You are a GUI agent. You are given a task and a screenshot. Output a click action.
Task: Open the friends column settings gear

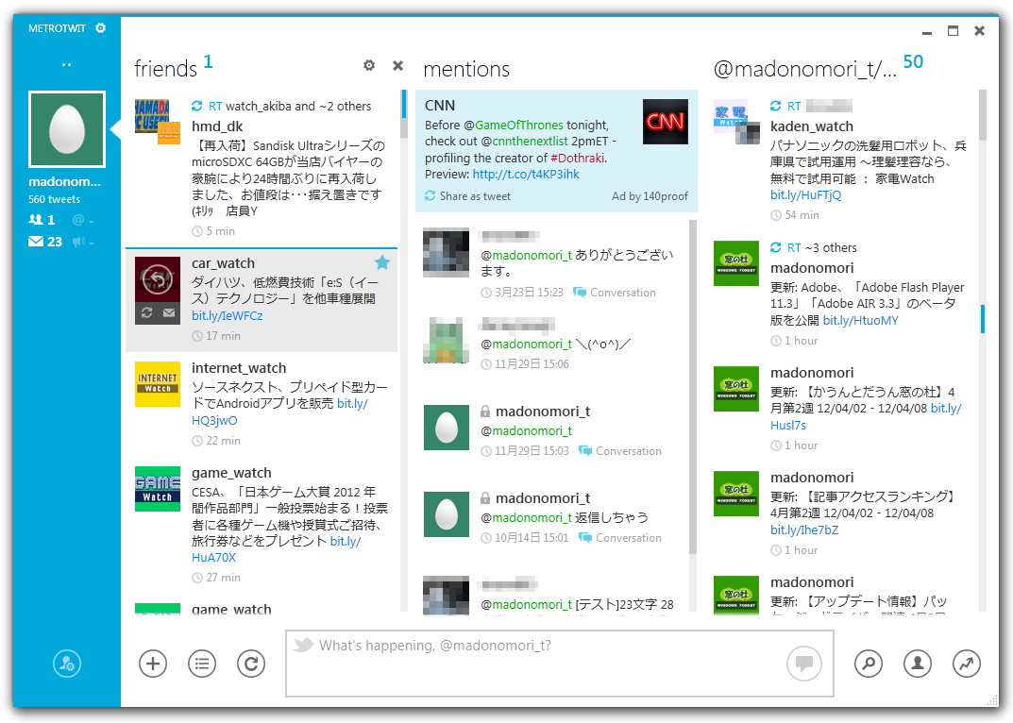[369, 65]
